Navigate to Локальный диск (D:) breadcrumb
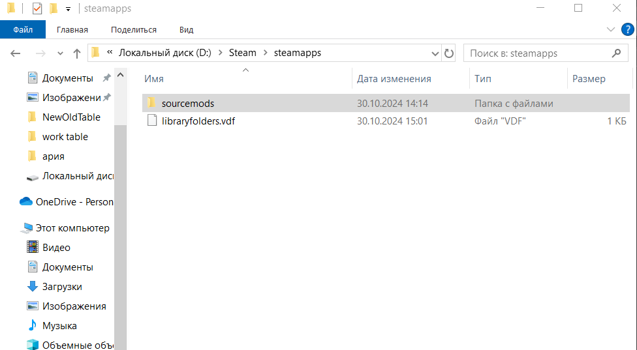 click(164, 53)
